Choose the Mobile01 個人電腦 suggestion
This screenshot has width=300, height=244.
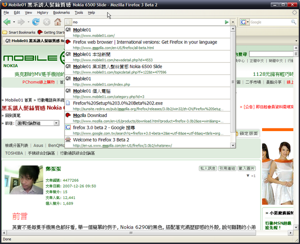pyautogui.click(x=148, y=94)
